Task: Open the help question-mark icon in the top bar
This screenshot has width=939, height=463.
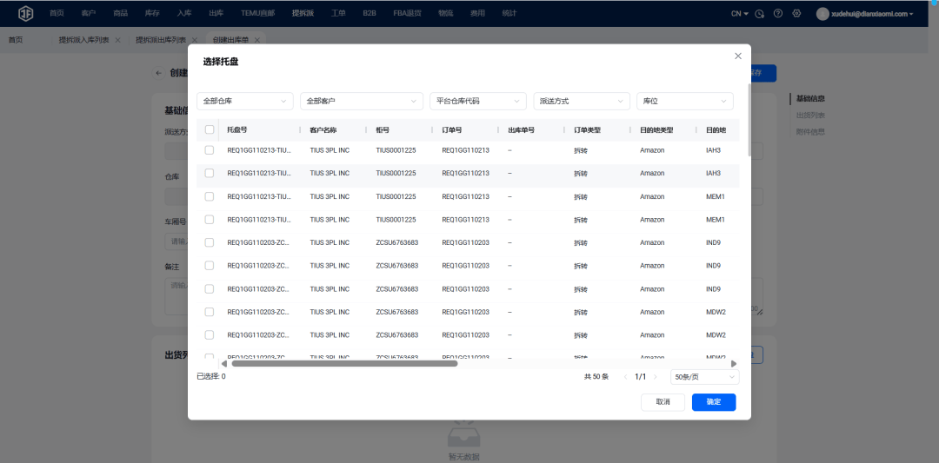Action: coord(778,14)
